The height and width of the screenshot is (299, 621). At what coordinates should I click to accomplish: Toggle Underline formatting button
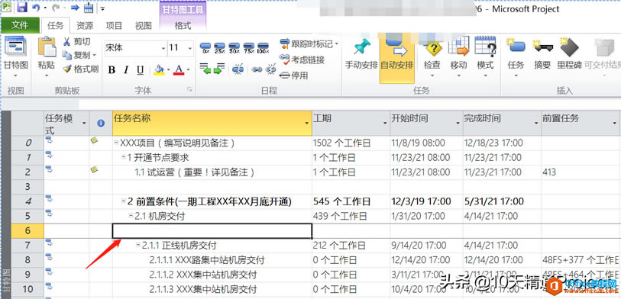pos(141,70)
